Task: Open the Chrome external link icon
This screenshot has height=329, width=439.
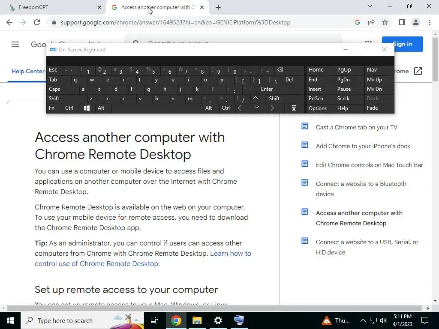Action: pyautogui.click(x=418, y=72)
